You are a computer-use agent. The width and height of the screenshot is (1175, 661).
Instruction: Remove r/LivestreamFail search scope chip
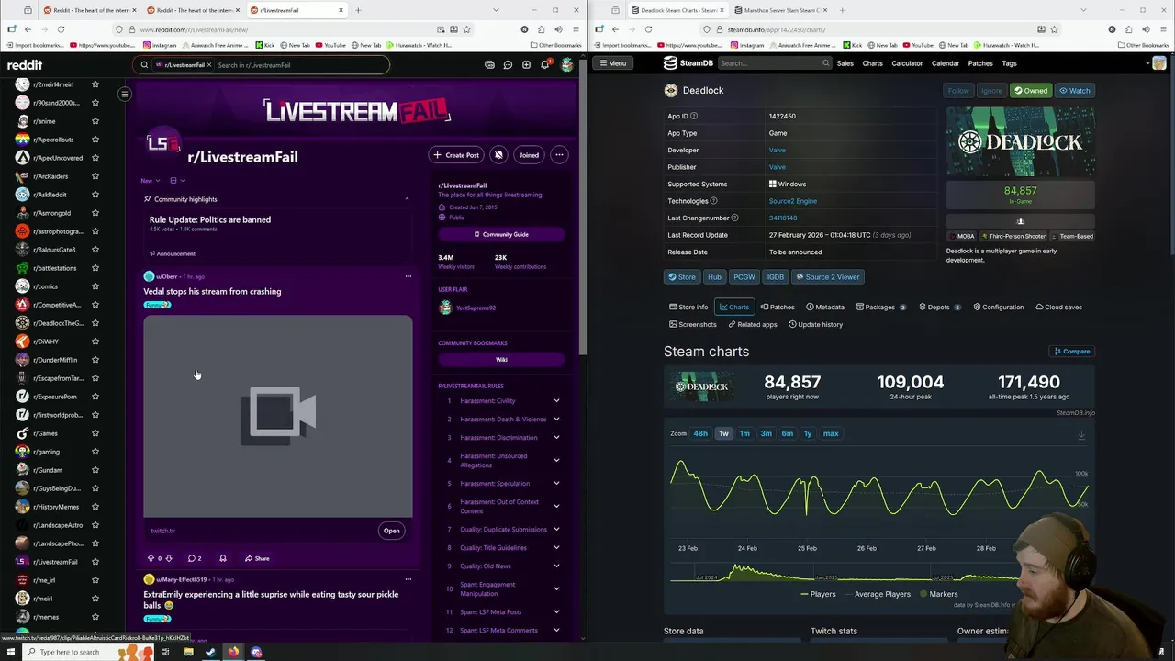(x=209, y=65)
